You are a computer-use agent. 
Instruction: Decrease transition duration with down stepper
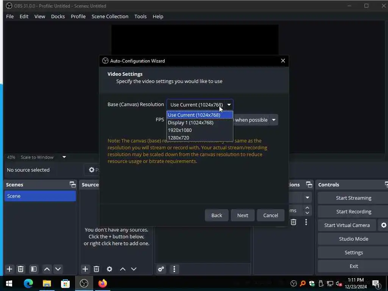coord(307,213)
